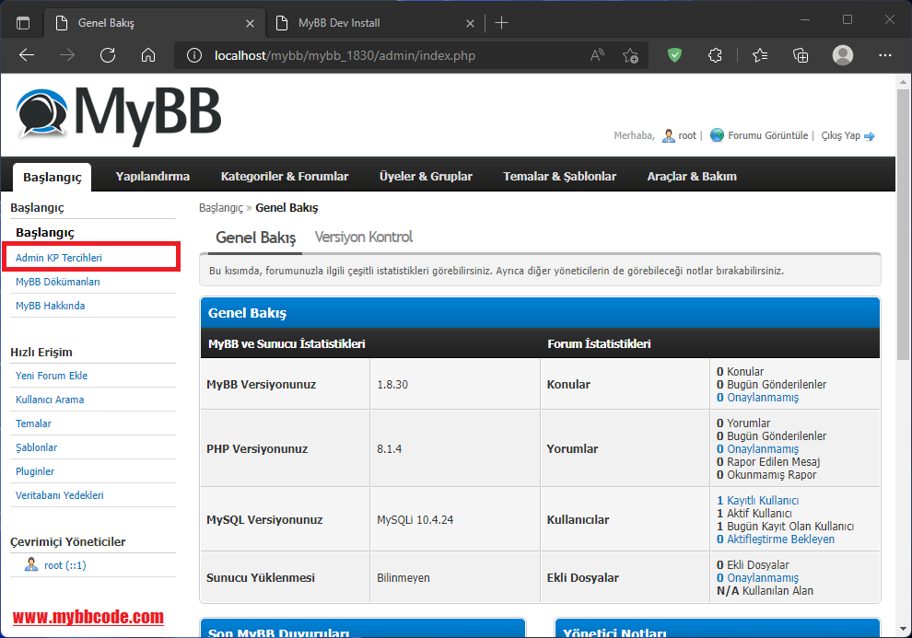The width and height of the screenshot is (912, 638).
Task: Open Kategoriler & Forumlar navigation menu
Action: point(285,176)
